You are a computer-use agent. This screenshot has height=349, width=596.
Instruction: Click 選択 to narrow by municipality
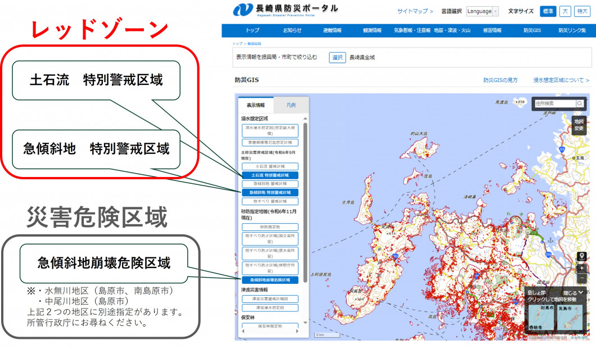(337, 57)
